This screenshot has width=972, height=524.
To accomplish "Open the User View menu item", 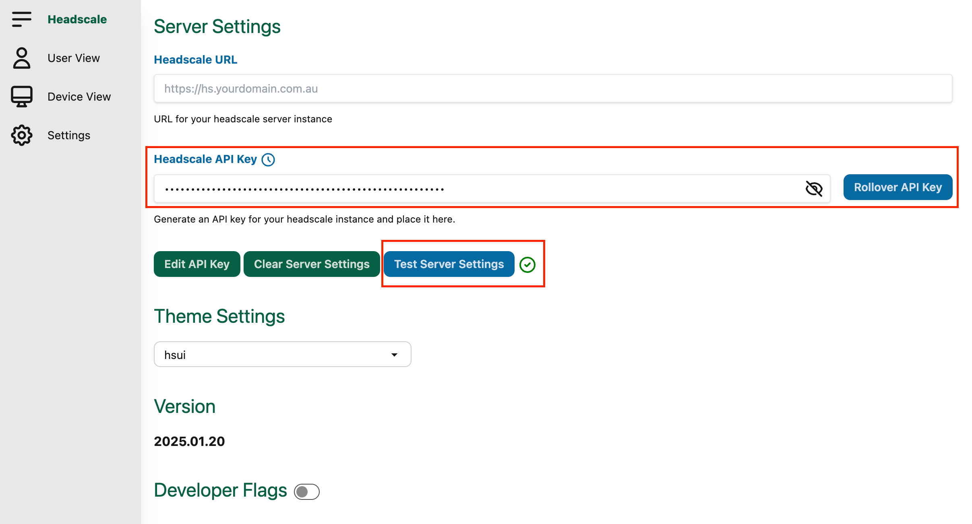I will click(x=74, y=58).
